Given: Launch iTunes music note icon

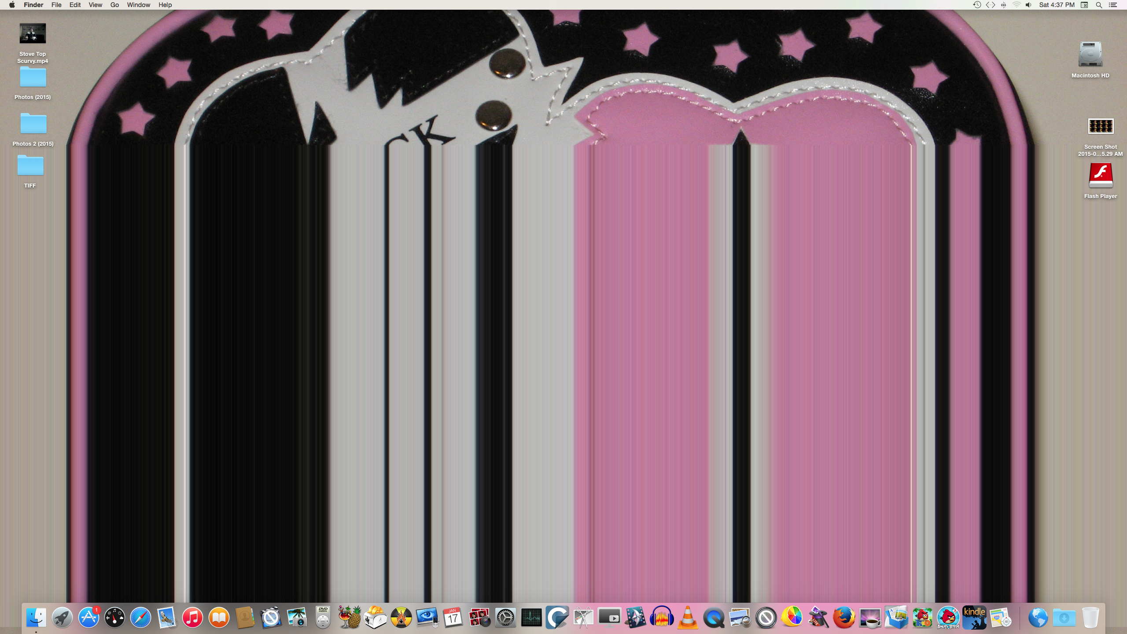Looking at the screenshot, I should 193,617.
